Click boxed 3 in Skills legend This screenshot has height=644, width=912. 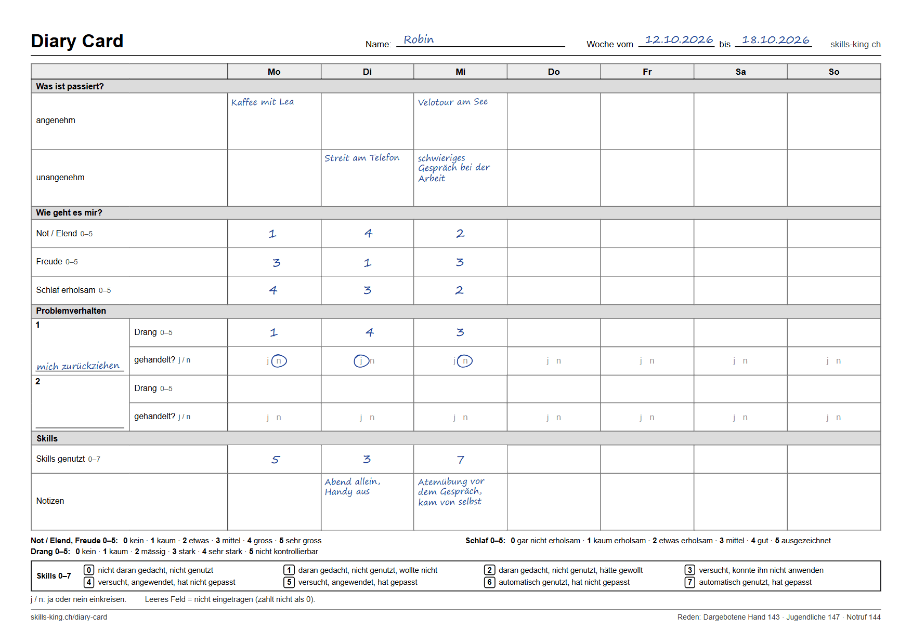[x=689, y=570]
